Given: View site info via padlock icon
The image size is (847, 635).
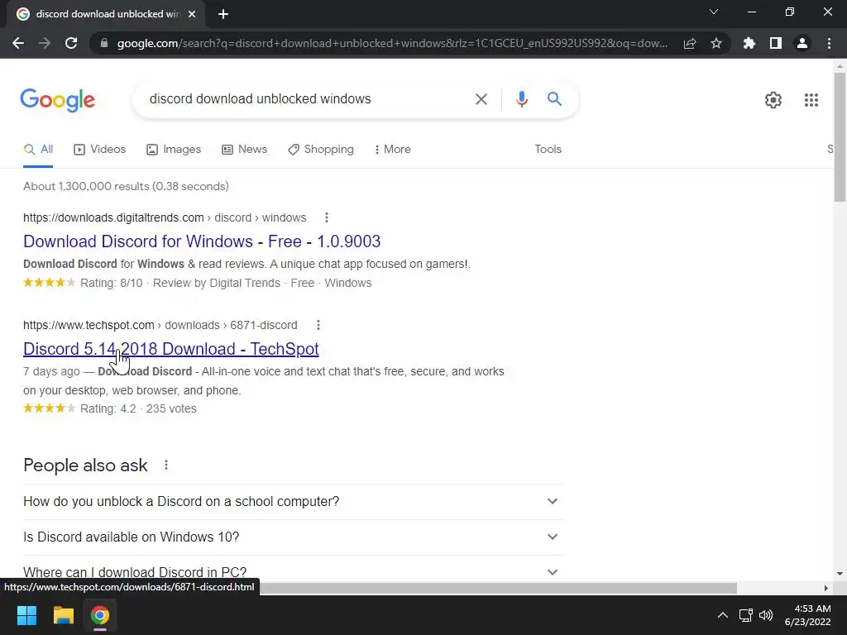Looking at the screenshot, I should pos(104,43).
